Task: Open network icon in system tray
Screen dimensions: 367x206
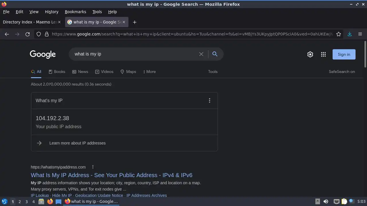Action: (x=336, y=201)
